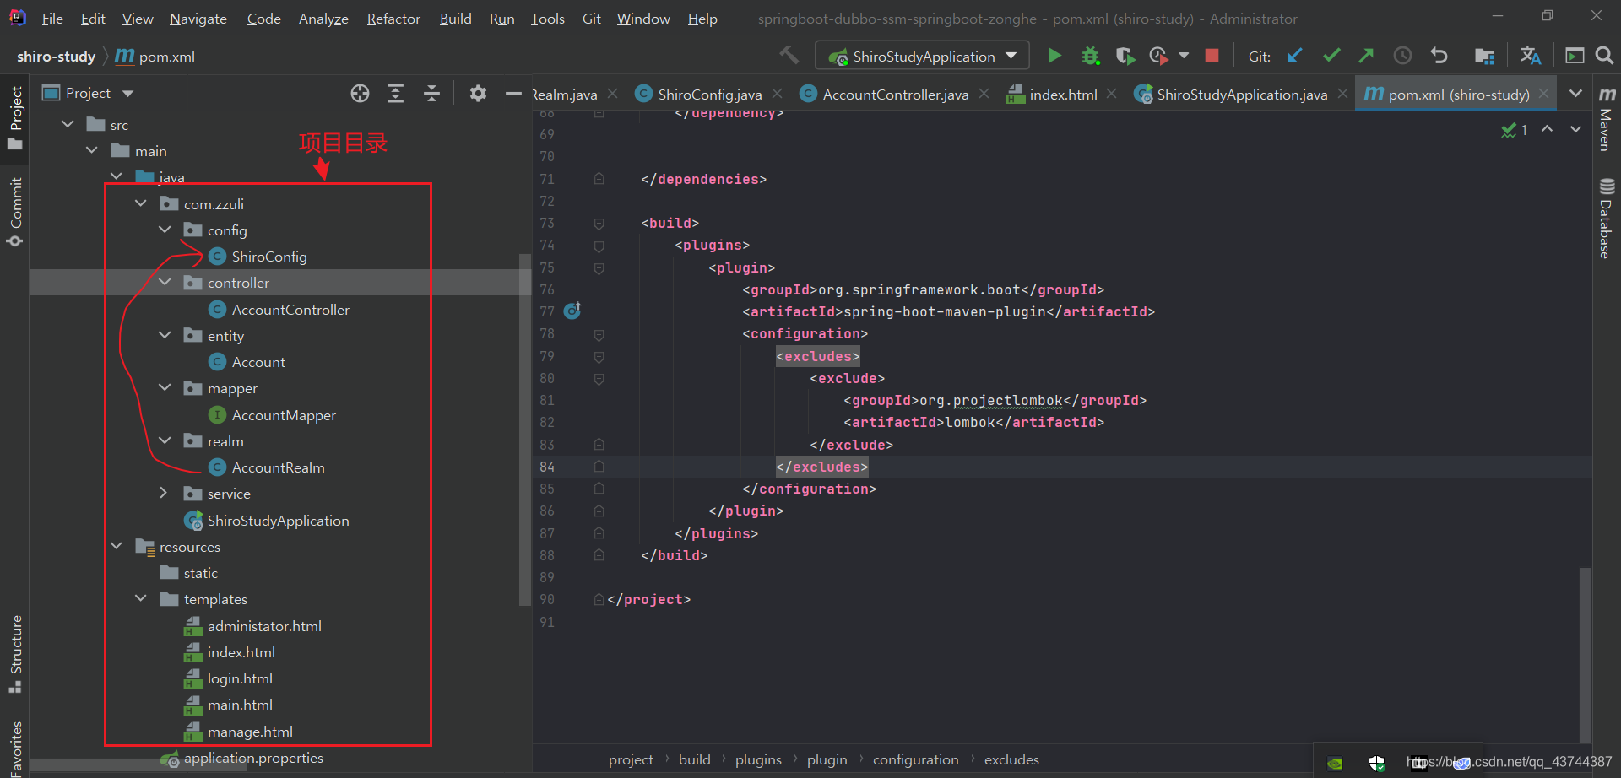Click excludes in XML breadcrumb bar
Image resolution: width=1621 pixels, height=778 pixels.
click(x=1011, y=760)
